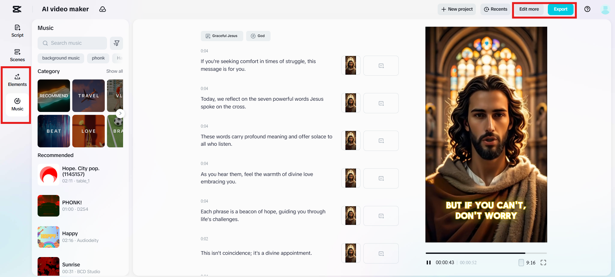Select the phonk music tag
This screenshot has width=615, height=277.
point(98,58)
